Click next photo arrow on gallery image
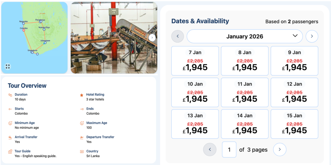The image size is (331, 165). (x=152, y=37)
